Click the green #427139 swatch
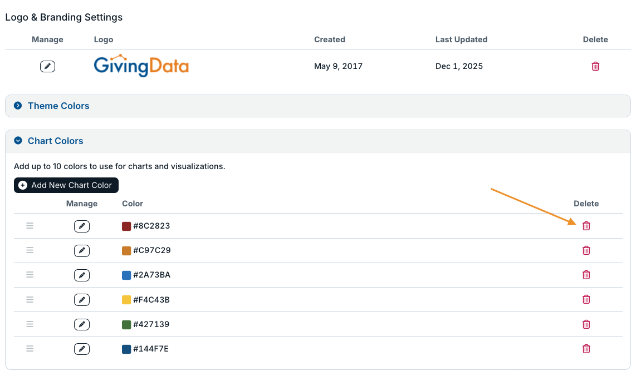This screenshot has width=636, height=376. [x=126, y=324]
